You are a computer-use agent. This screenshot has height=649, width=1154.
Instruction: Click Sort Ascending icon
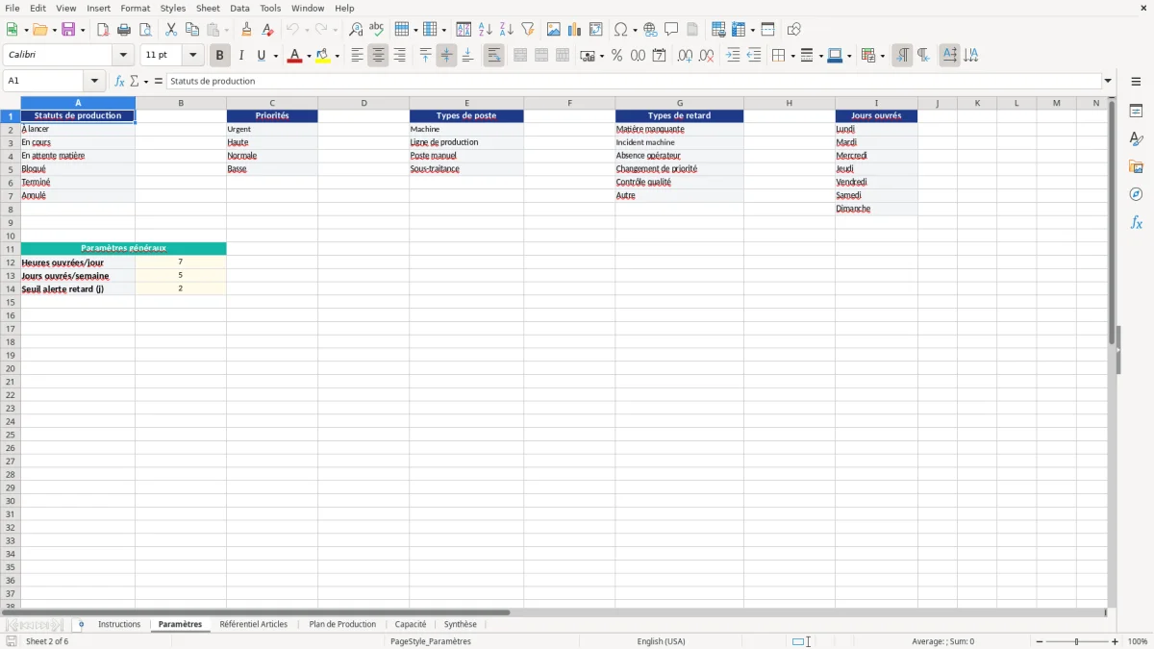click(x=486, y=30)
